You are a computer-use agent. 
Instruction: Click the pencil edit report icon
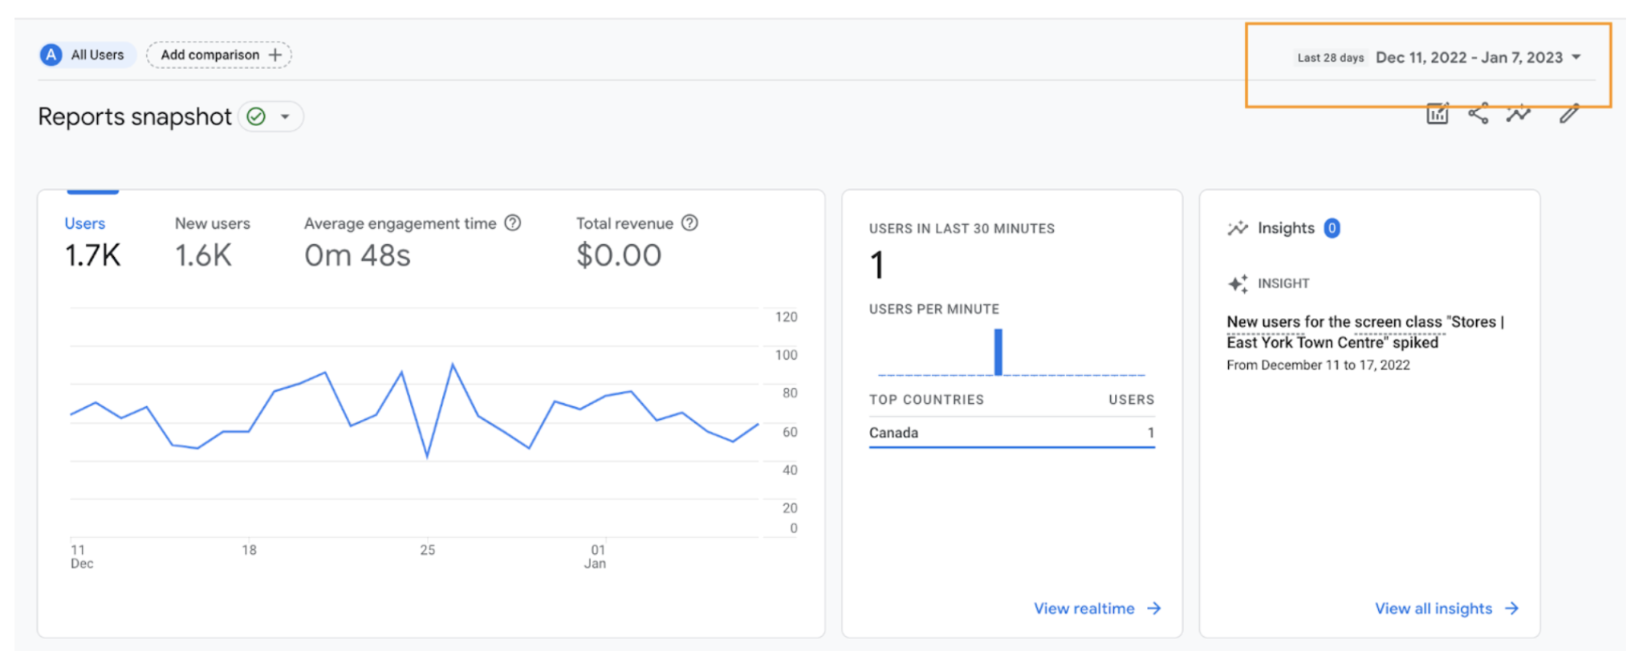click(x=1569, y=114)
